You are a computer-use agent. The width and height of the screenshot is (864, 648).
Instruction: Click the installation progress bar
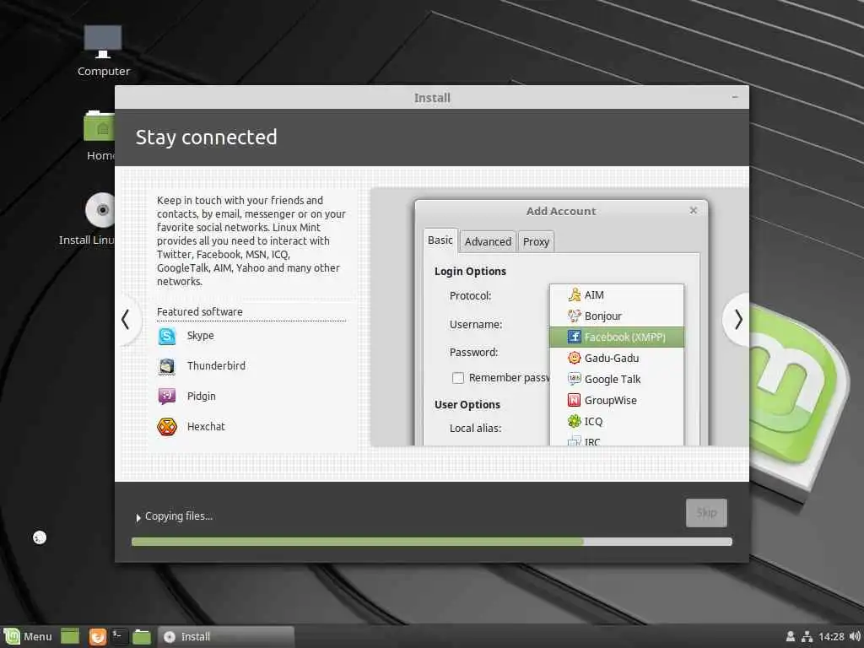pos(432,542)
